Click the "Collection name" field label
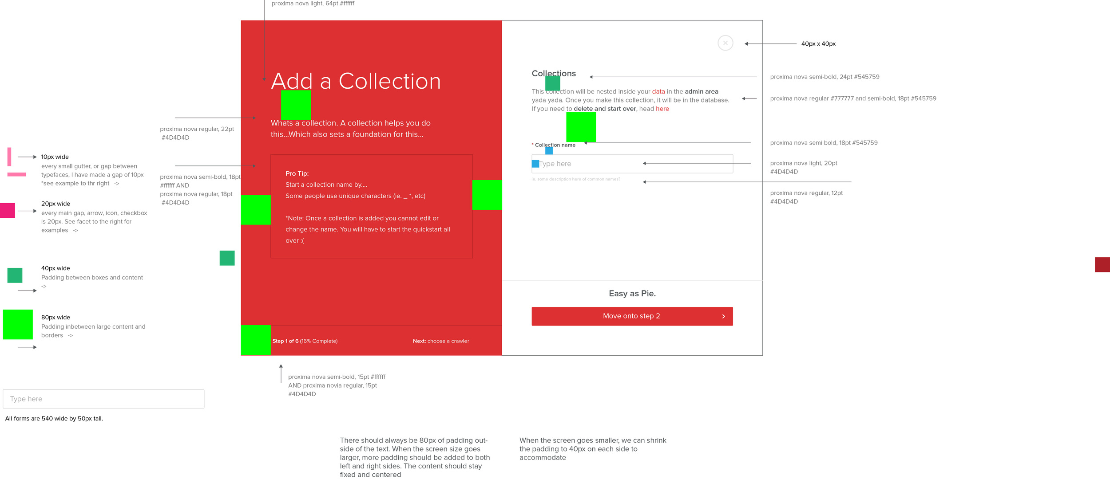1110x499 pixels. [x=555, y=145]
